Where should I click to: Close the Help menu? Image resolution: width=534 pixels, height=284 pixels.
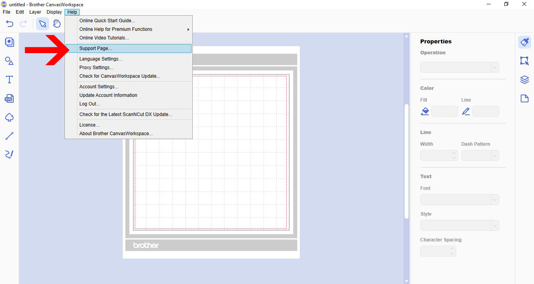tap(72, 12)
